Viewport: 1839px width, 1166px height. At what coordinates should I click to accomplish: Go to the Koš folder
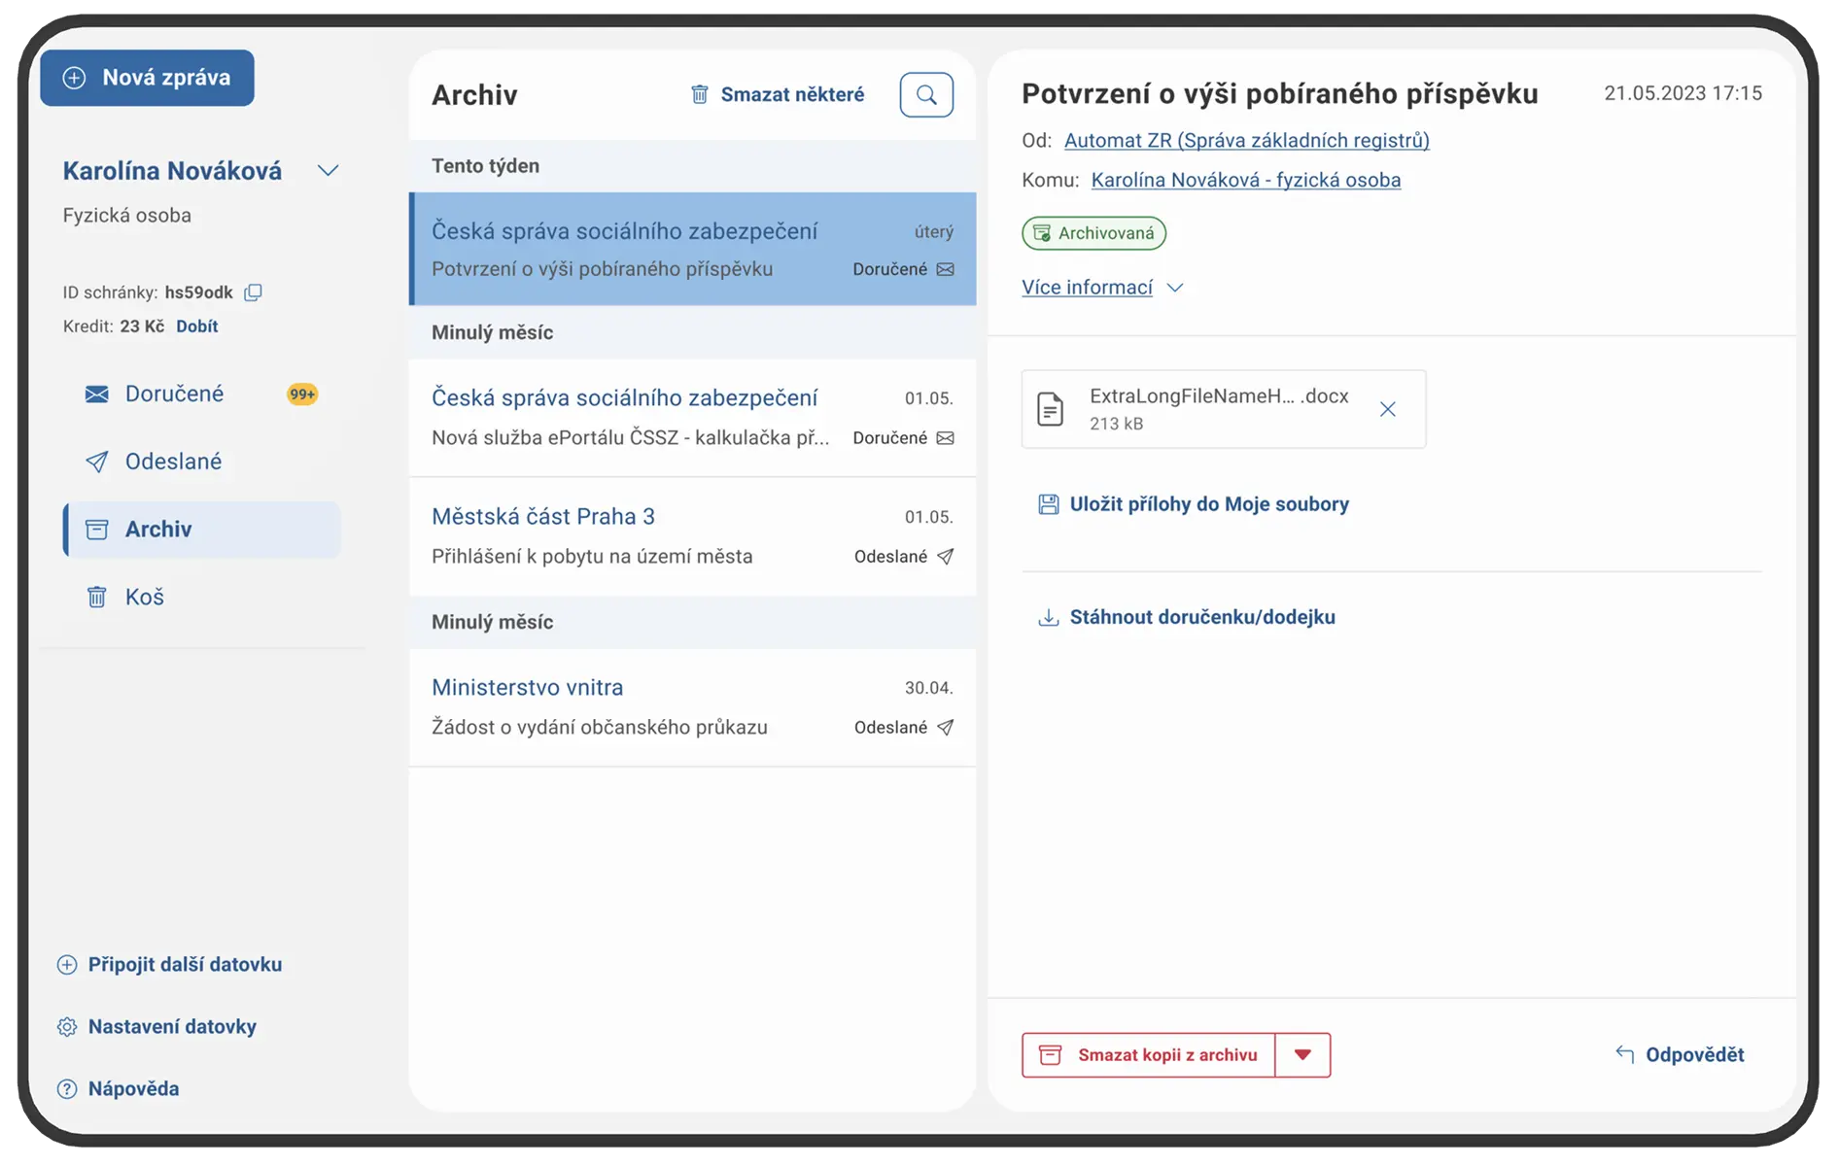[144, 597]
